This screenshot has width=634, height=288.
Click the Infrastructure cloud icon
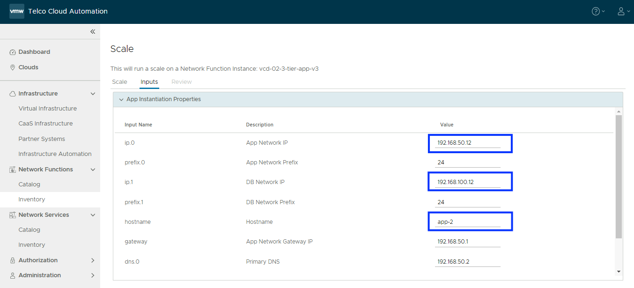click(x=13, y=94)
